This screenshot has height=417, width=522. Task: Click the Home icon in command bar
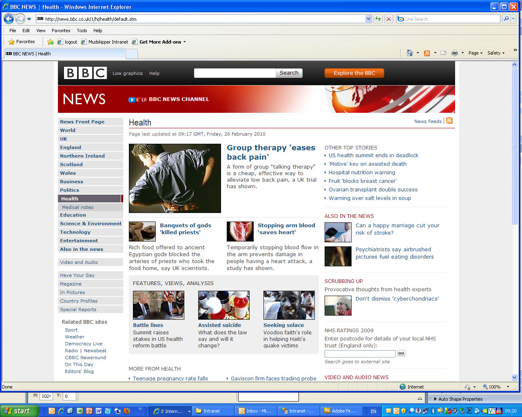(x=410, y=53)
